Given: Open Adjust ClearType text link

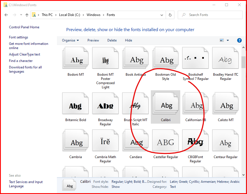Looking at the screenshot, I should tap(25, 54).
